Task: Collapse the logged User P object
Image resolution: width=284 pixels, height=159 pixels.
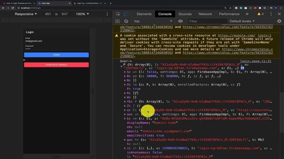Action: pyautogui.click(x=121, y=67)
